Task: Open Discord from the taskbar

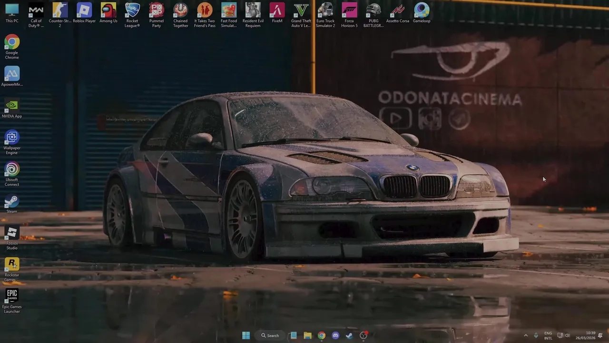Action: pyautogui.click(x=335, y=335)
